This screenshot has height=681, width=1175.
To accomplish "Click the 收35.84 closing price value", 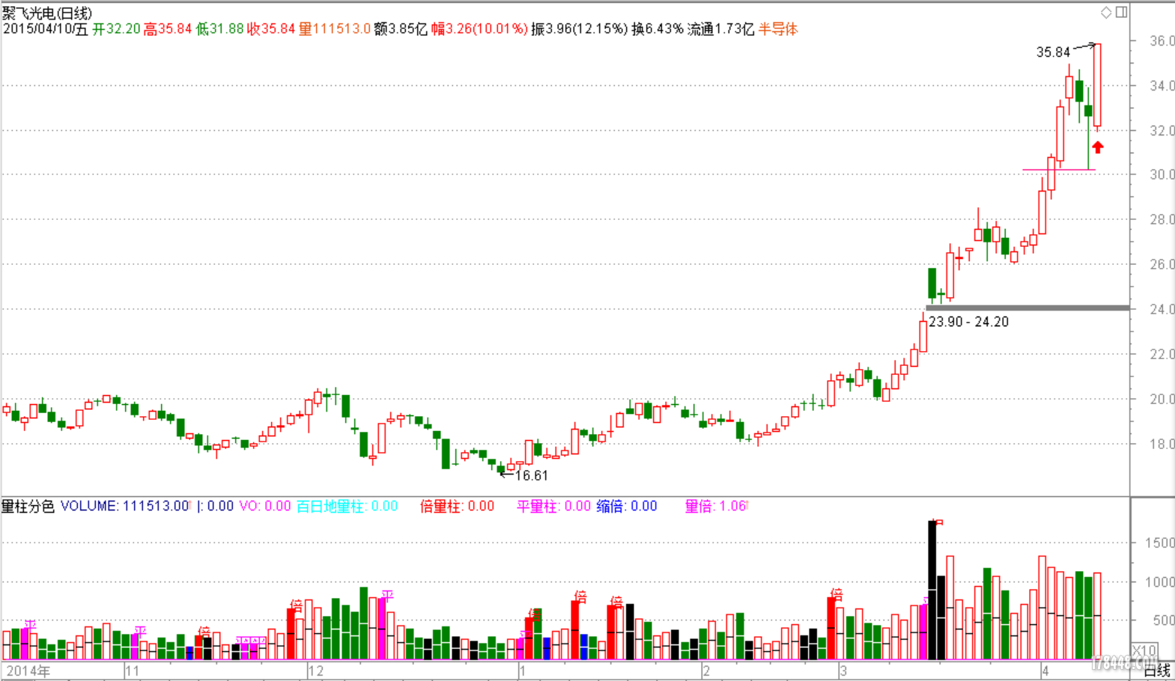I will pyautogui.click(x=271, y=29).
